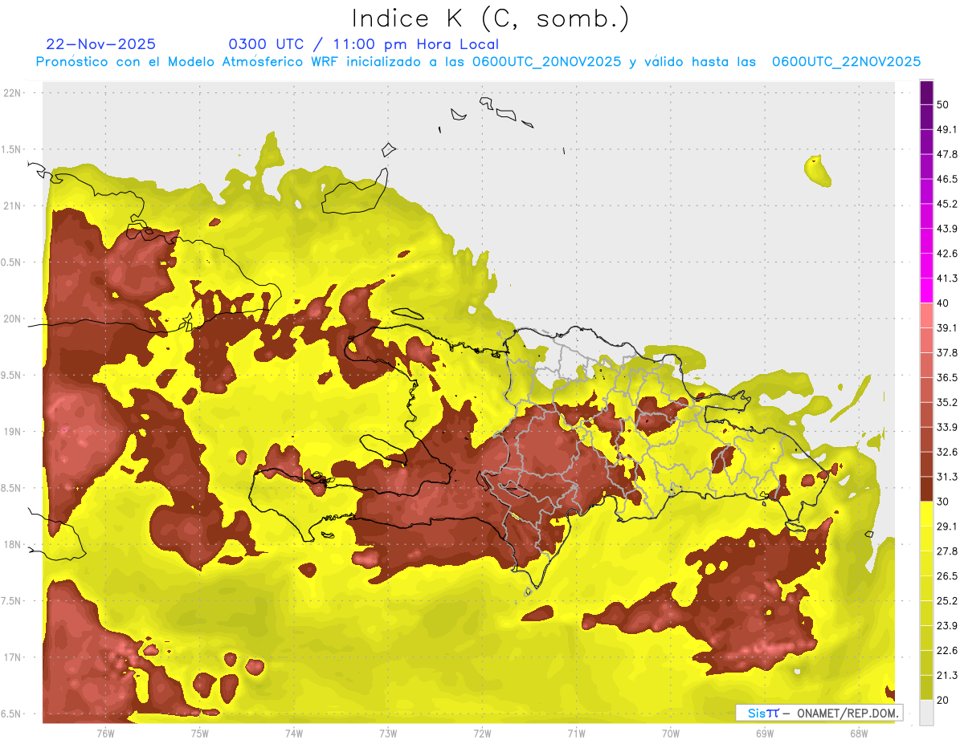The width and height of the screenshot is (964, 744).
Task: Click the "69W" longitude axis label
Action: 765,734
